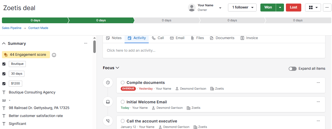Uncheck the 30 days checkbox
The image size is (332, 129).
[x=4, y=74]
